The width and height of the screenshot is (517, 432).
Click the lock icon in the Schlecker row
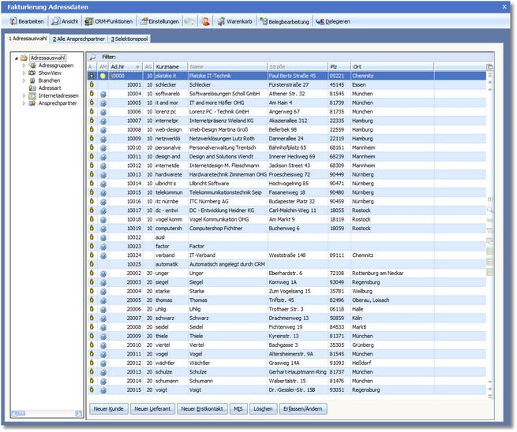click(91, 84)
